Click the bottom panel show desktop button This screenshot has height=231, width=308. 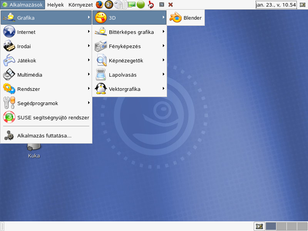click(259, 226)
